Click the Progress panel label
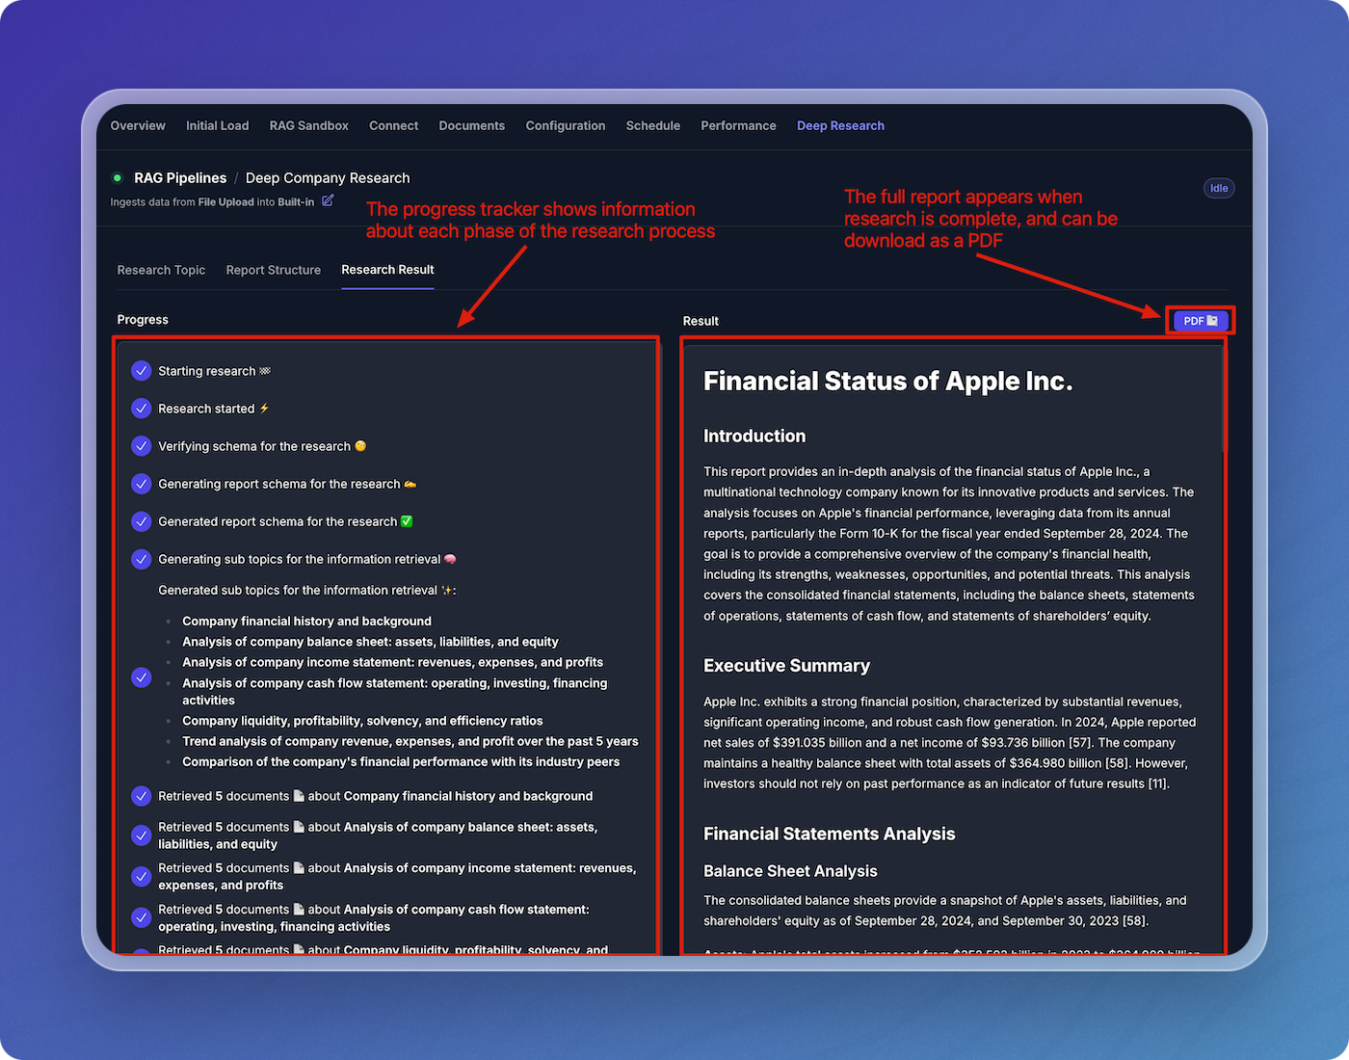Screen dimensions: 1349x1060 143,320
